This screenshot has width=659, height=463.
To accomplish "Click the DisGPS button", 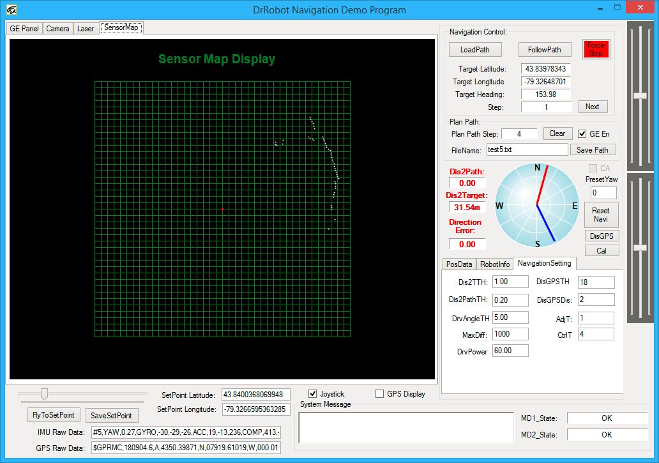I will tap(602, 236).
